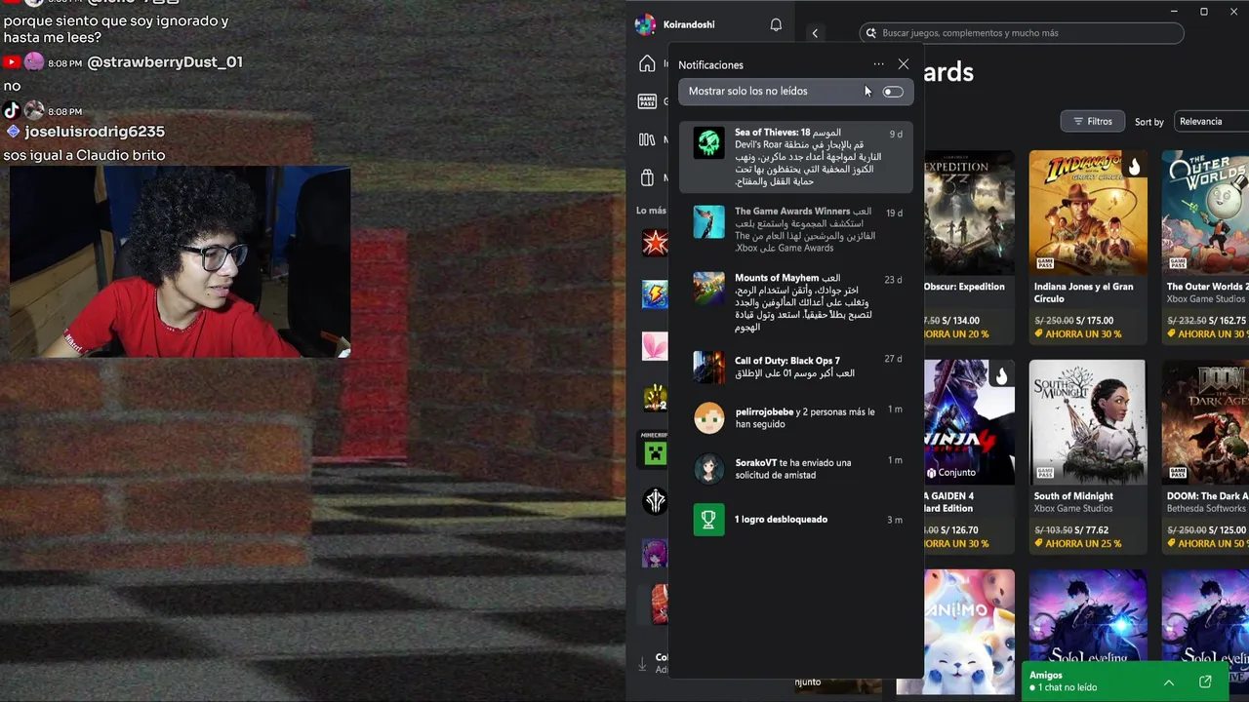Open the lightning bolt game sidebar shortcut
Viewport: 1249px width, 702px height.
[655, 294]
